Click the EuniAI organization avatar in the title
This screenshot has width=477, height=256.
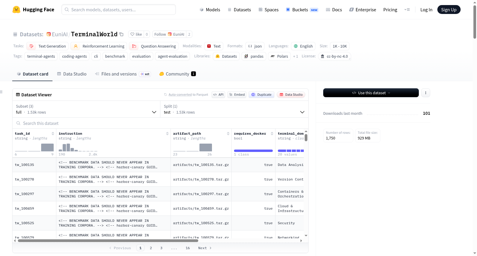pos(49,34)
